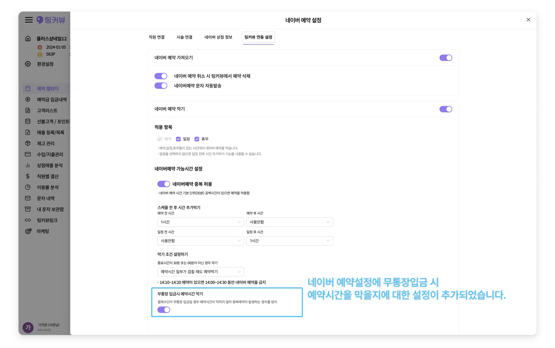Open 팅커뷰링크 menu item
555x348 pixels.
pos(47,220)
